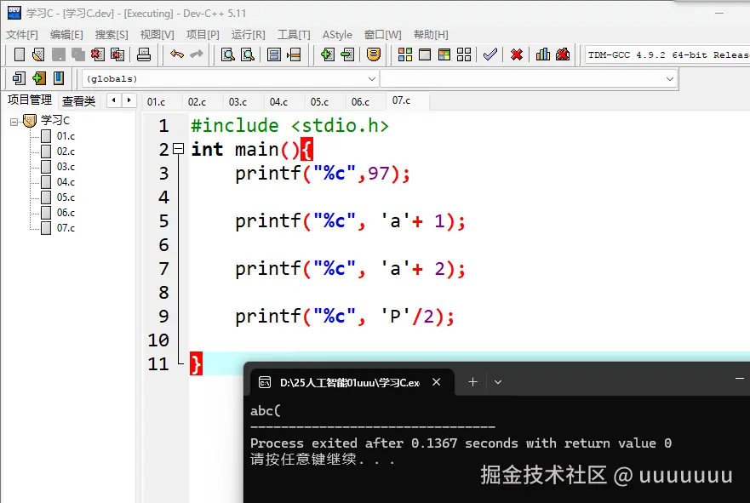Click the Open project or file icon
The width and height of the screenshot is (750, 503).
pyautogui.click(x=38, y=54)
